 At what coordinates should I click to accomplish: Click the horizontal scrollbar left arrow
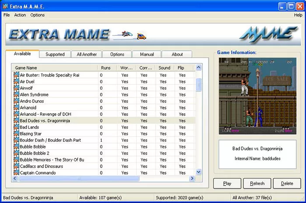(x=15, y=178)
